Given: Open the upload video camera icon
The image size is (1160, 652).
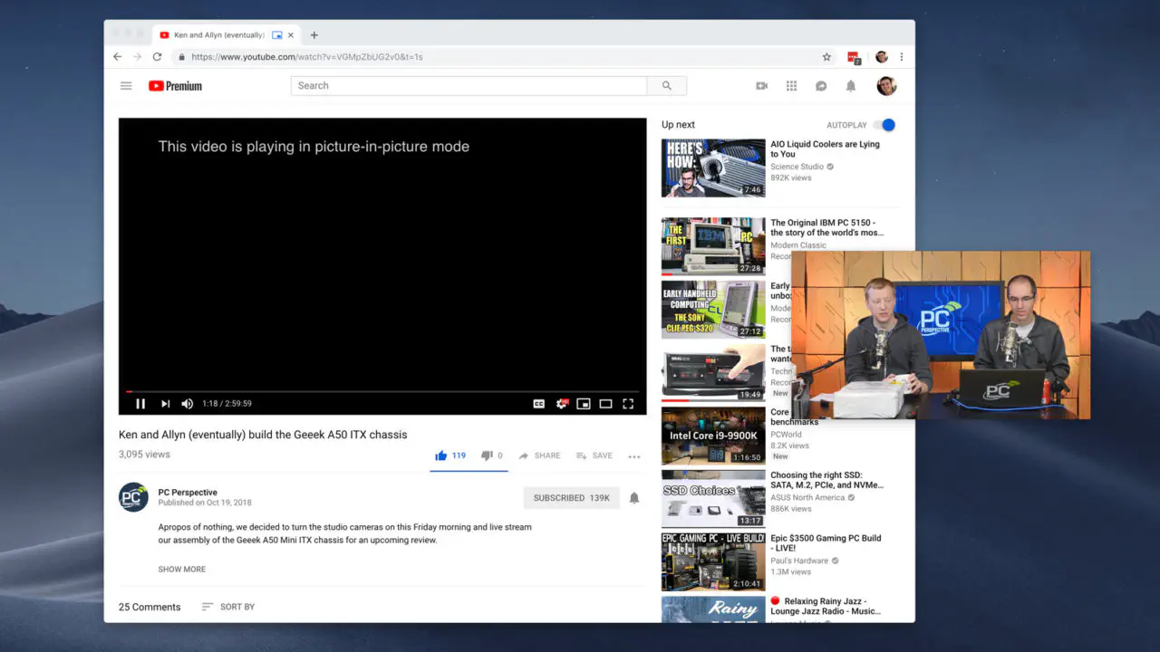Looking at the screenshot, I should coord(761,86).
